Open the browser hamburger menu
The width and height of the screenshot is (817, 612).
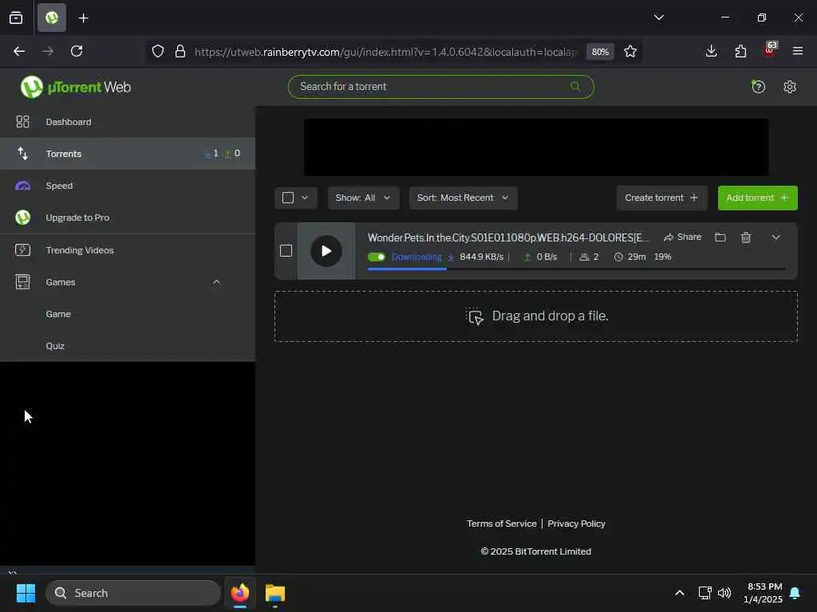click(x=798, y=51)
